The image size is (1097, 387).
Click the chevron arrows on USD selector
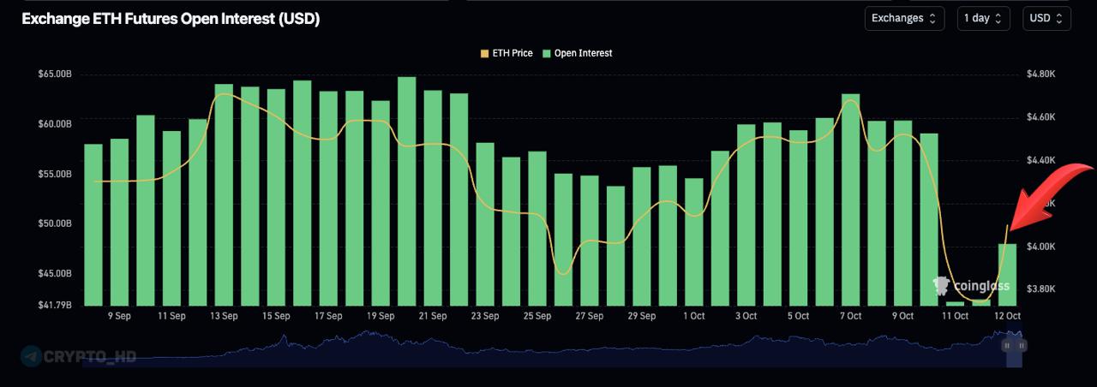pos(1058,18)
